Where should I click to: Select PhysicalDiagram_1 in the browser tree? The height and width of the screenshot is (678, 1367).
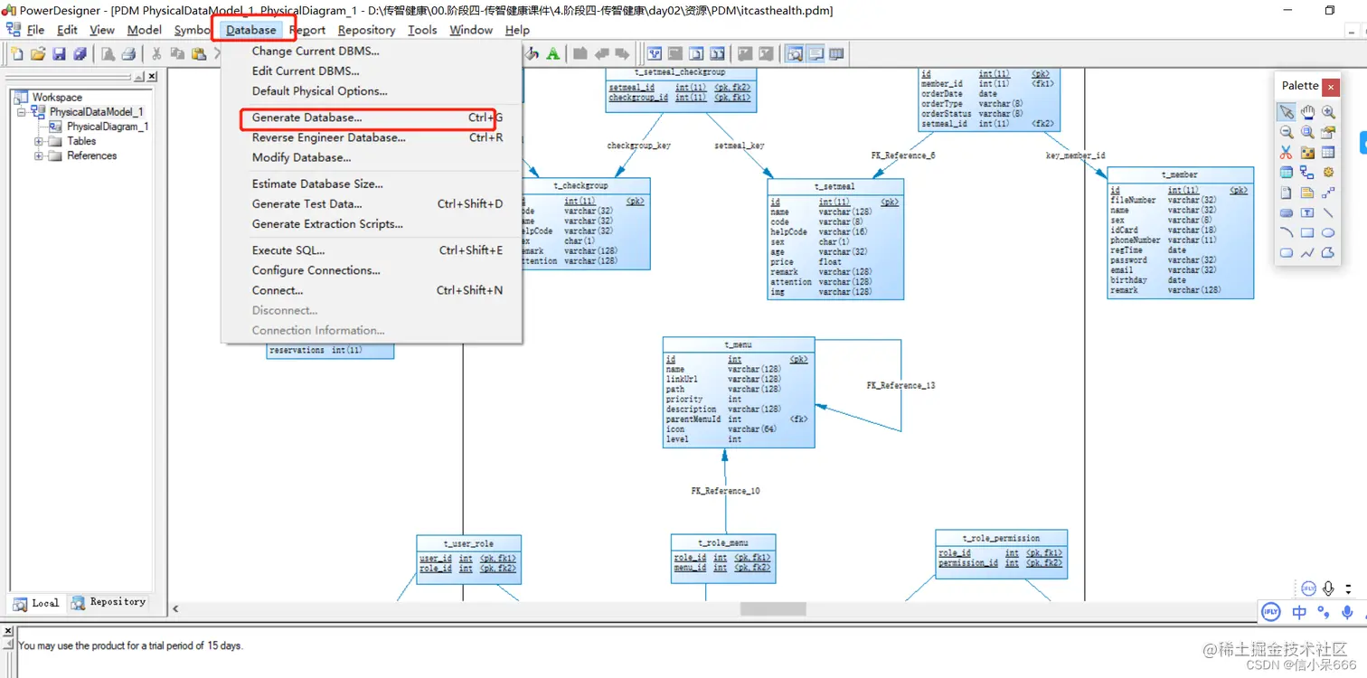coord(107,127)
